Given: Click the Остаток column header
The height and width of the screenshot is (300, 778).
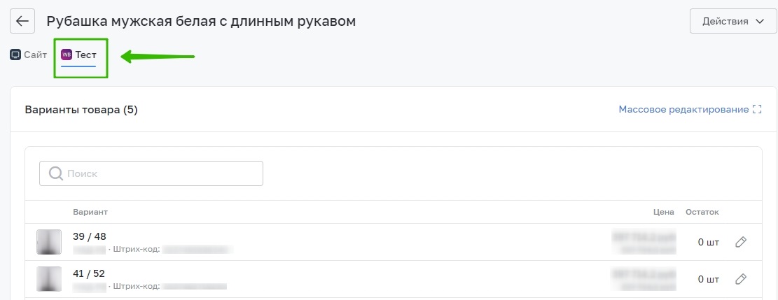Looking at the screenshot, I should (x=702, y=212).
